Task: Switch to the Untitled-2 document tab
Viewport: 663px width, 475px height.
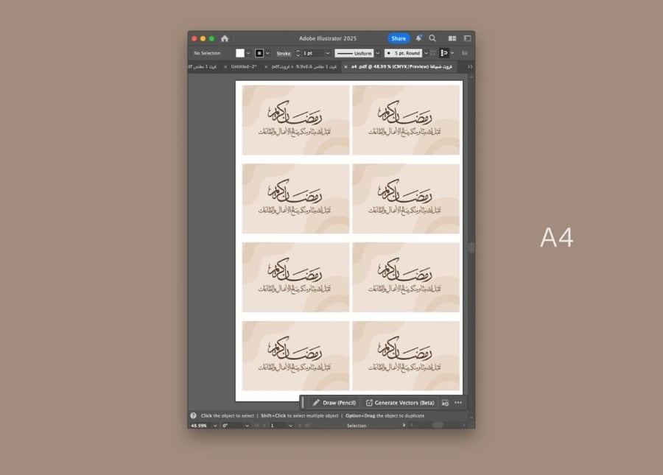Action: pyautogui.click(x=244, y=67)
